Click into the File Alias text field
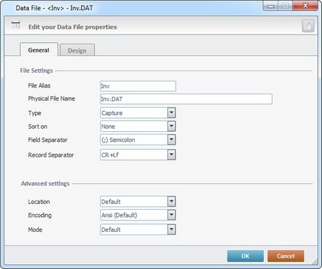Screen dimensions: 322x269 pyautogui.click(x=138, y=86)
